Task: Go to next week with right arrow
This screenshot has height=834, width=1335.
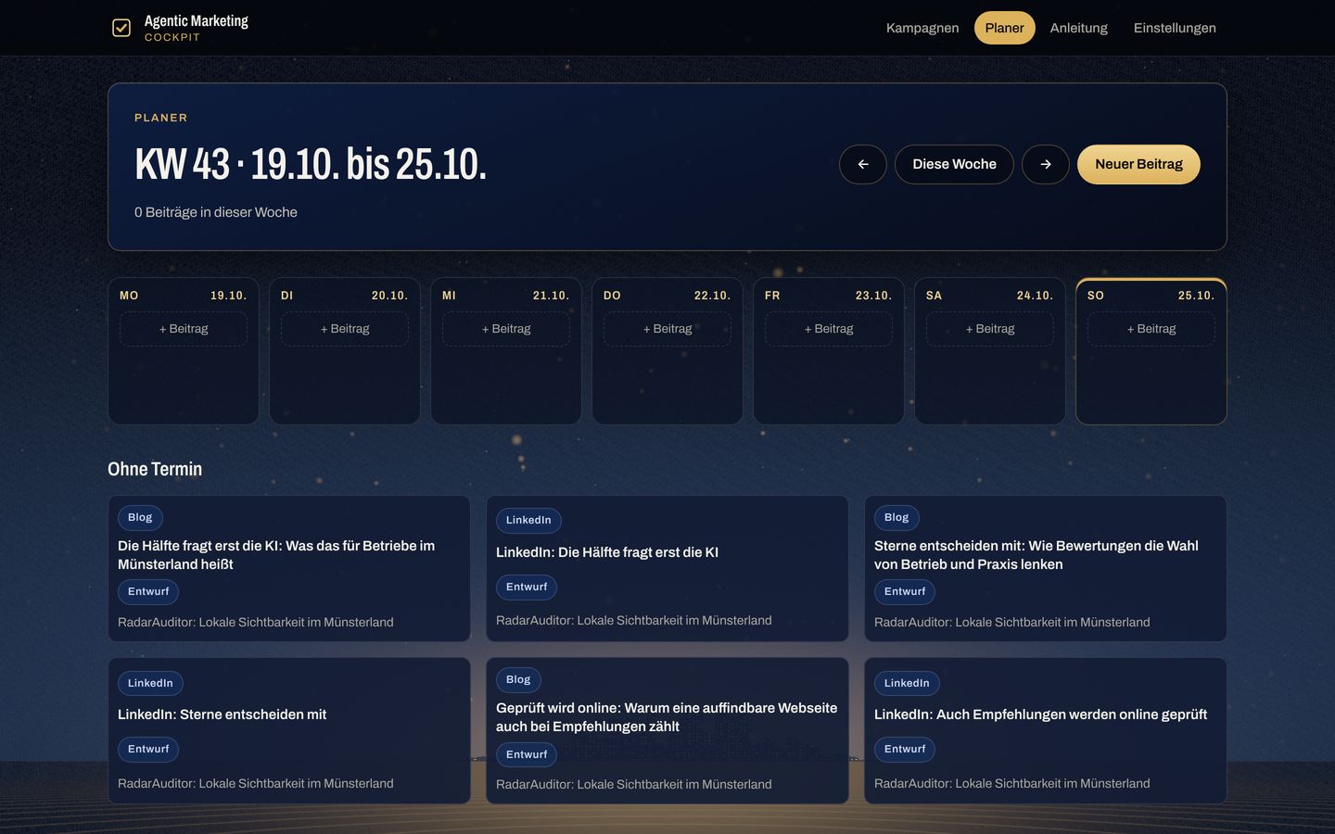Action: tap(1046, 164)
